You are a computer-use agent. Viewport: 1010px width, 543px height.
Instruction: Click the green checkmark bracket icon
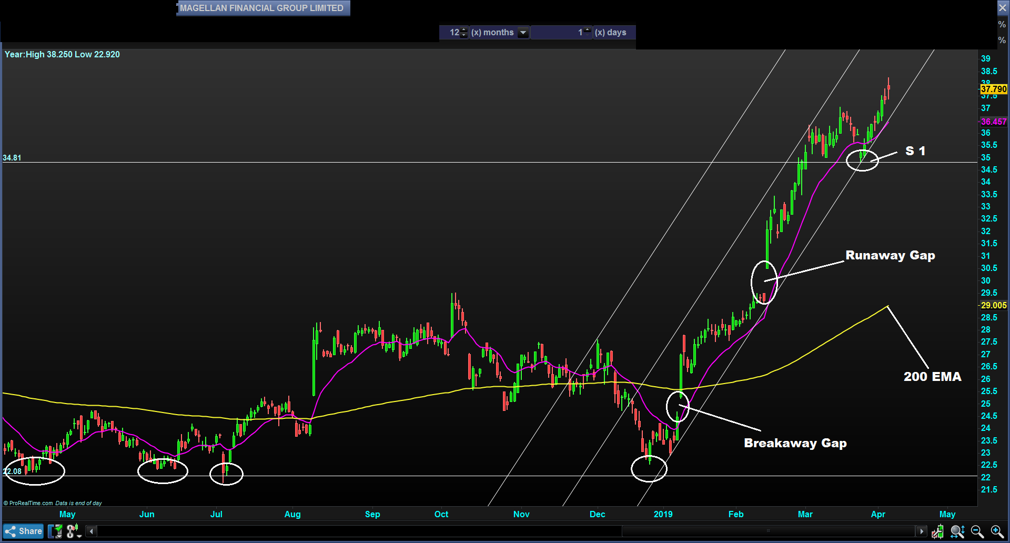[x=55, y=531]
